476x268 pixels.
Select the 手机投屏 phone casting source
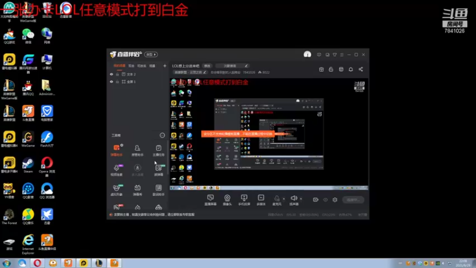pyautogui.click(x=244, y=200)
